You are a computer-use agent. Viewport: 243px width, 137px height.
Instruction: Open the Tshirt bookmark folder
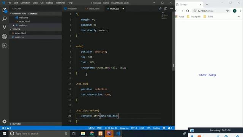coord(208,17)
